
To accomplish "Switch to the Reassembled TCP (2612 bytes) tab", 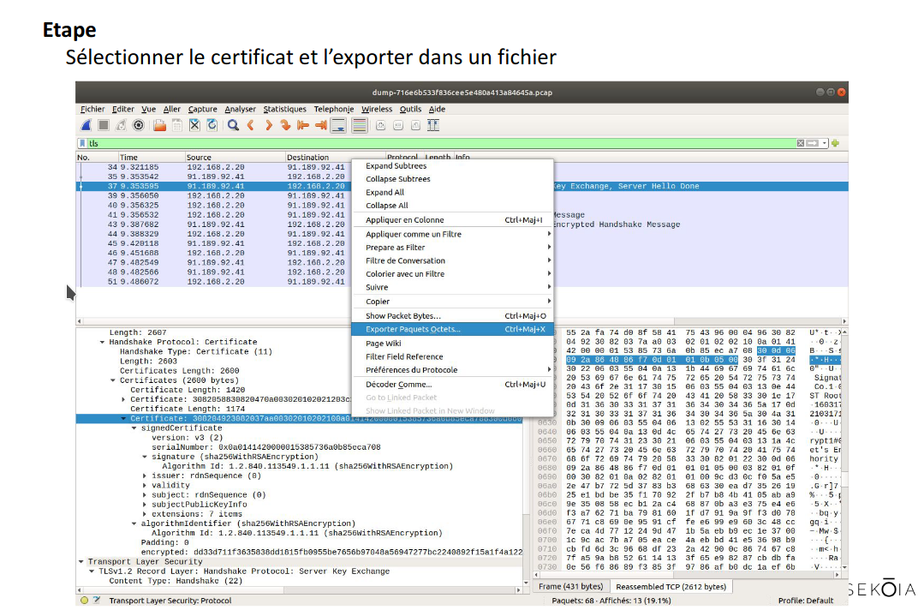I will [671, 587].
